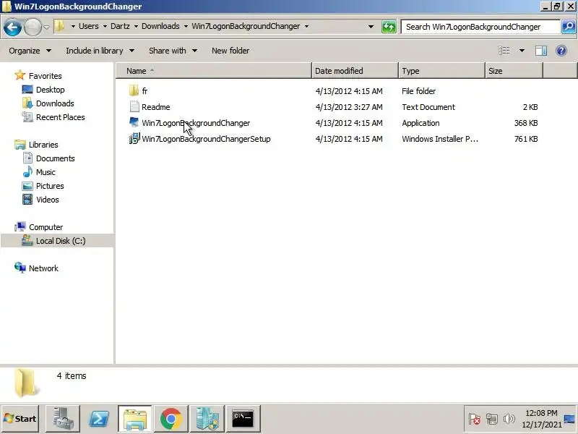This screenshot has width=578, height=434.
Task: Open the Share with menu
Action: pyautogui.click(x=173, y=51)
